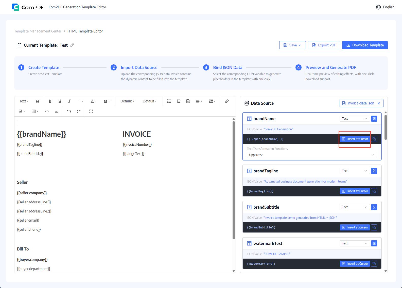Redo the last edit
The height and width of the screenshot is (288, 402).
point(79,111)
